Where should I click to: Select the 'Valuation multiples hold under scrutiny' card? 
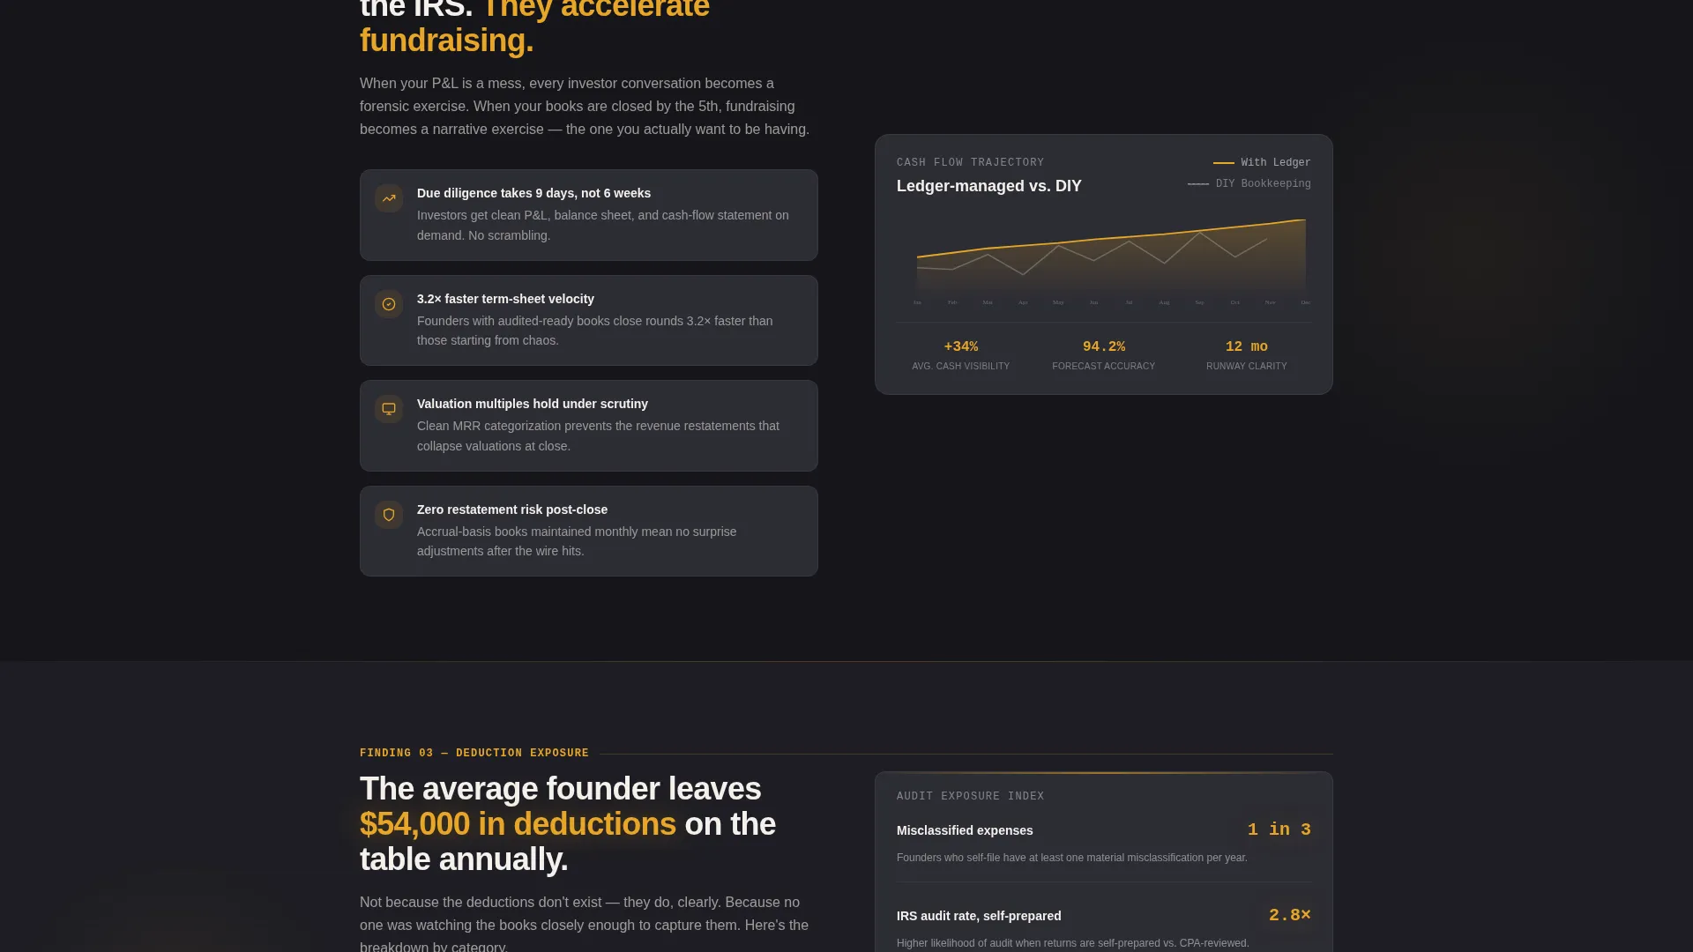pyautogui.click(x=588, y=426)
